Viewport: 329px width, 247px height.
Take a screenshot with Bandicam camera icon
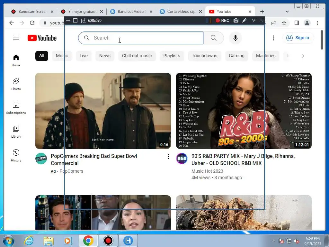(x=236, y=21)
